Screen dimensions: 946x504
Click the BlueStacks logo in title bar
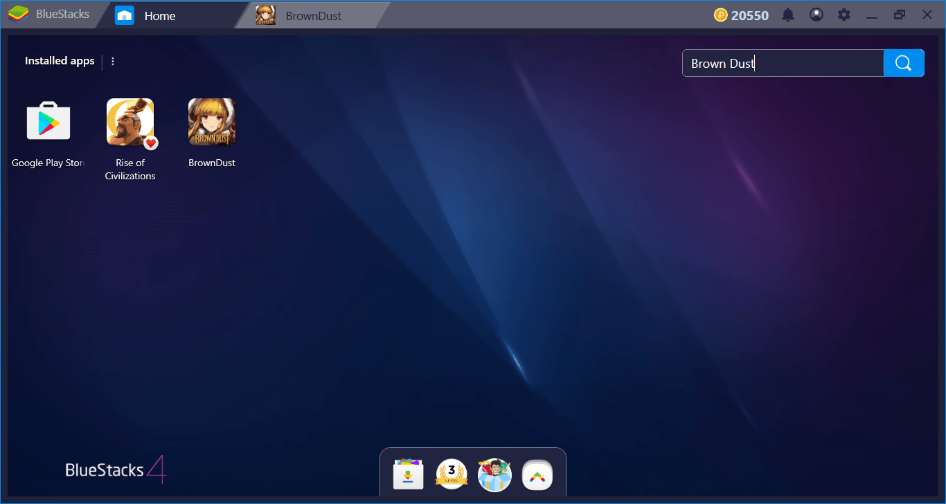(18, 15)
